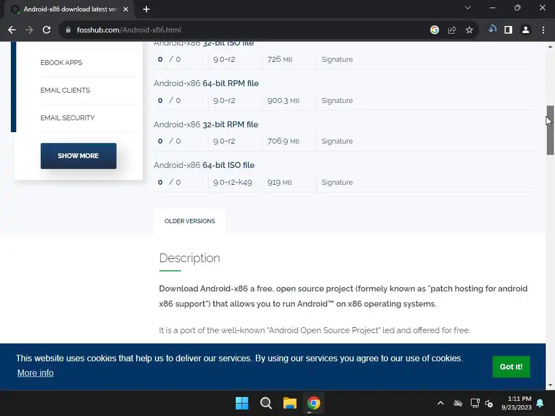
Task: Click the Chrome taskbar icon
Action: click(x=314, y=403)
